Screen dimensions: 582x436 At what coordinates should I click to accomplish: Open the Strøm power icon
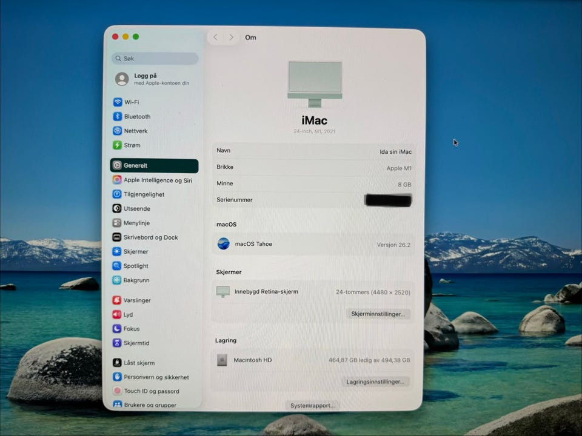coord(117,145)
